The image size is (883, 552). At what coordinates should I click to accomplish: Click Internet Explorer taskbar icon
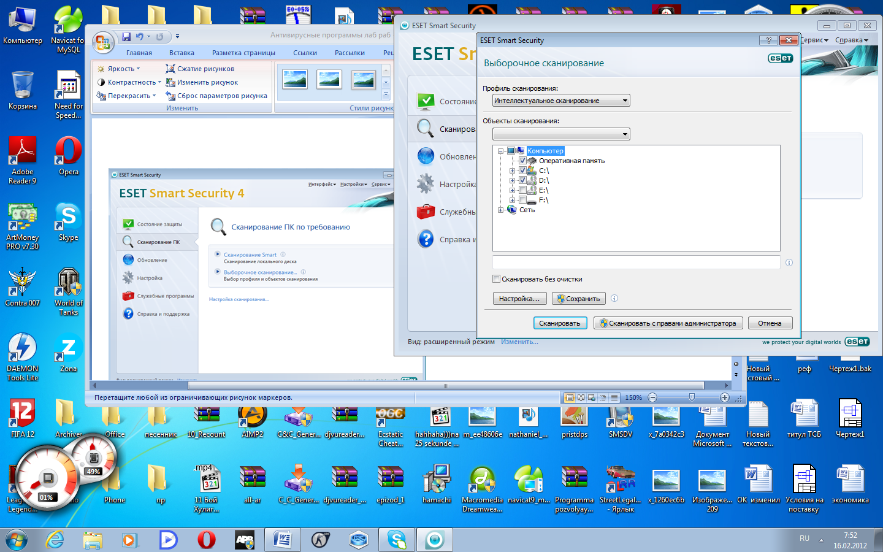coord(55,540)
